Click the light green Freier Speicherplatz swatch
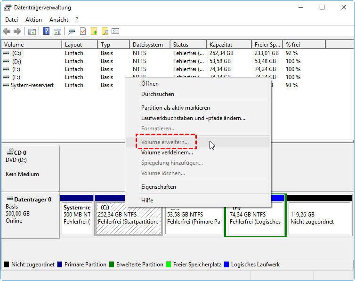Image resolution: width=355 pixels, height=281 pixels. click(169, 264)
